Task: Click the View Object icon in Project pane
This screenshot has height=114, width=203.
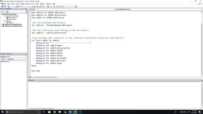Action: point(4,11)
